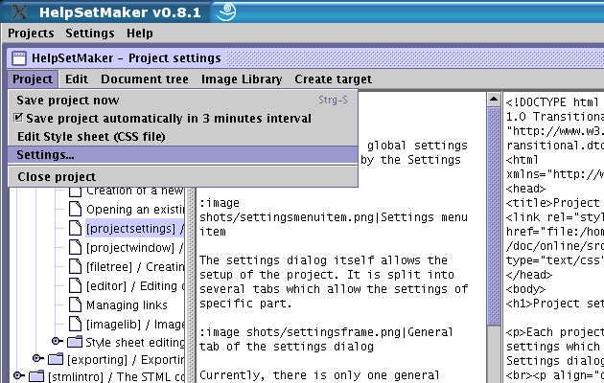Expand the [exporting] tree node

37,358
